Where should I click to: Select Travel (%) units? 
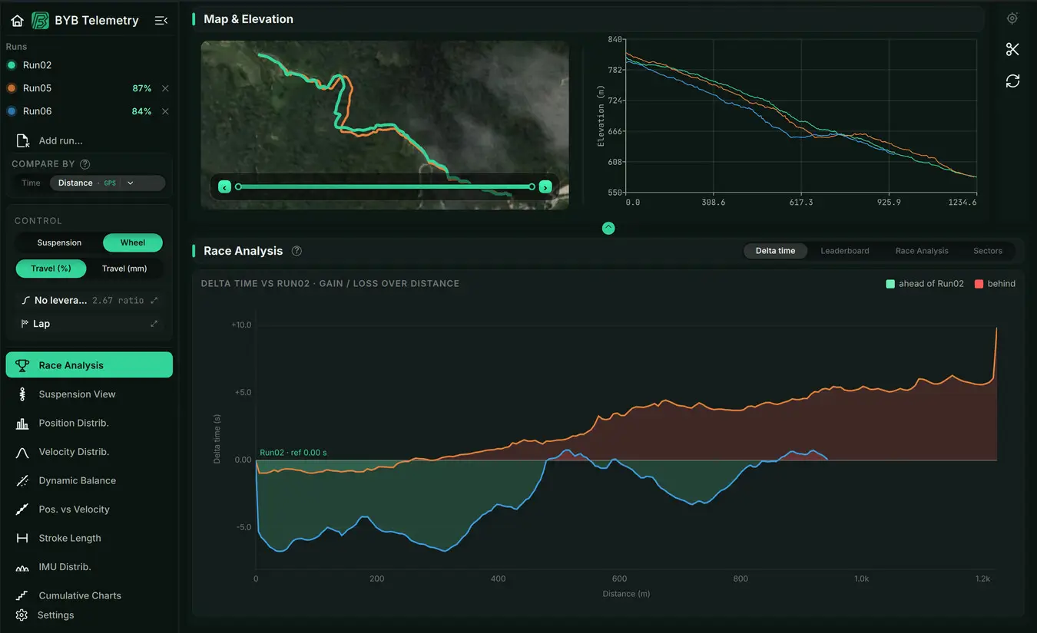coord(51,269)
